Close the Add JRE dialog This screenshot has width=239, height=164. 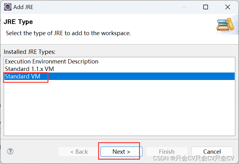tap(228, 7)
